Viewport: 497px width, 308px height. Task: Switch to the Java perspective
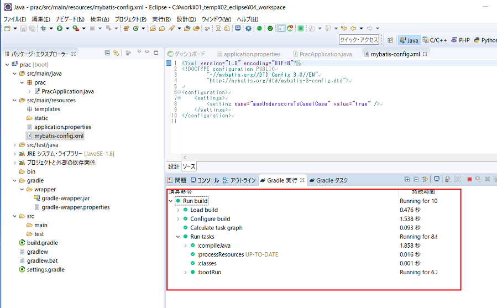(409, 40)
